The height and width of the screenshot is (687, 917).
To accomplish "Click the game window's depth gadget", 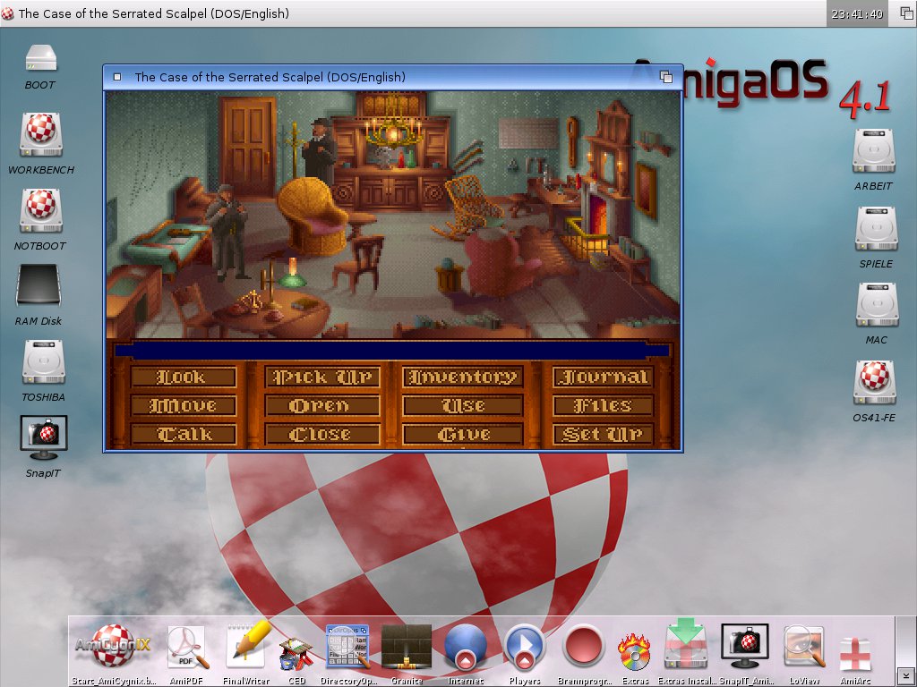I will pyautogui.click(x=666, y=77).
